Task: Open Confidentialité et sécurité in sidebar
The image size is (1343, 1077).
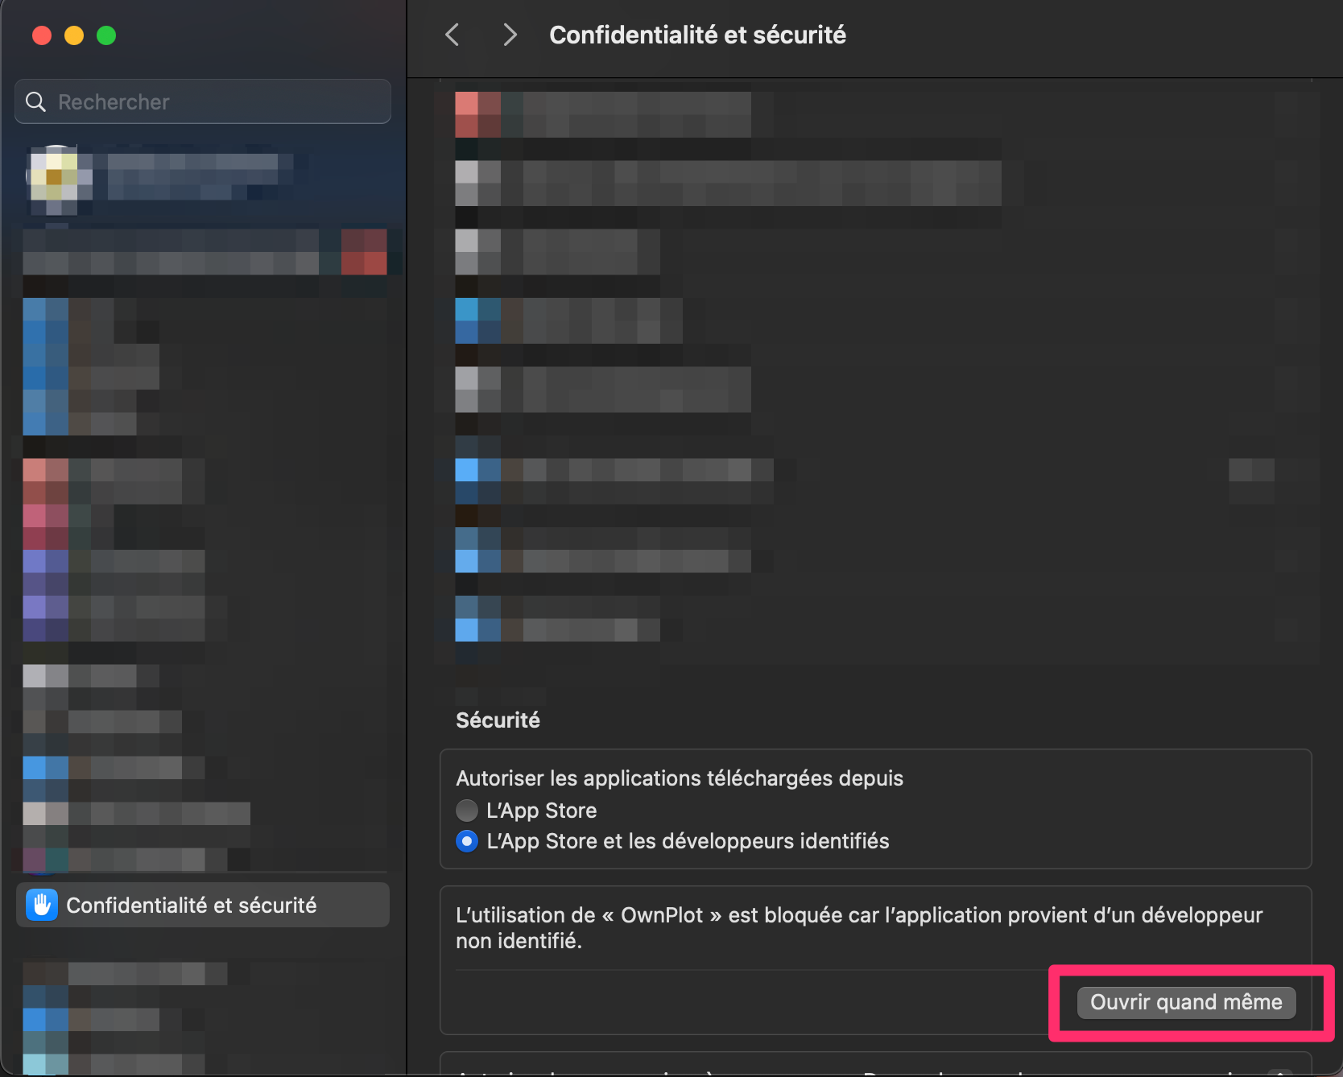Action: (x=203, y=905)
